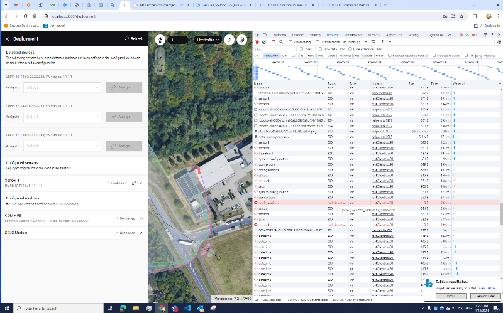Open the Assign to dropdown for device 0x22222222

pyautogui.click(x=62, y=87)
